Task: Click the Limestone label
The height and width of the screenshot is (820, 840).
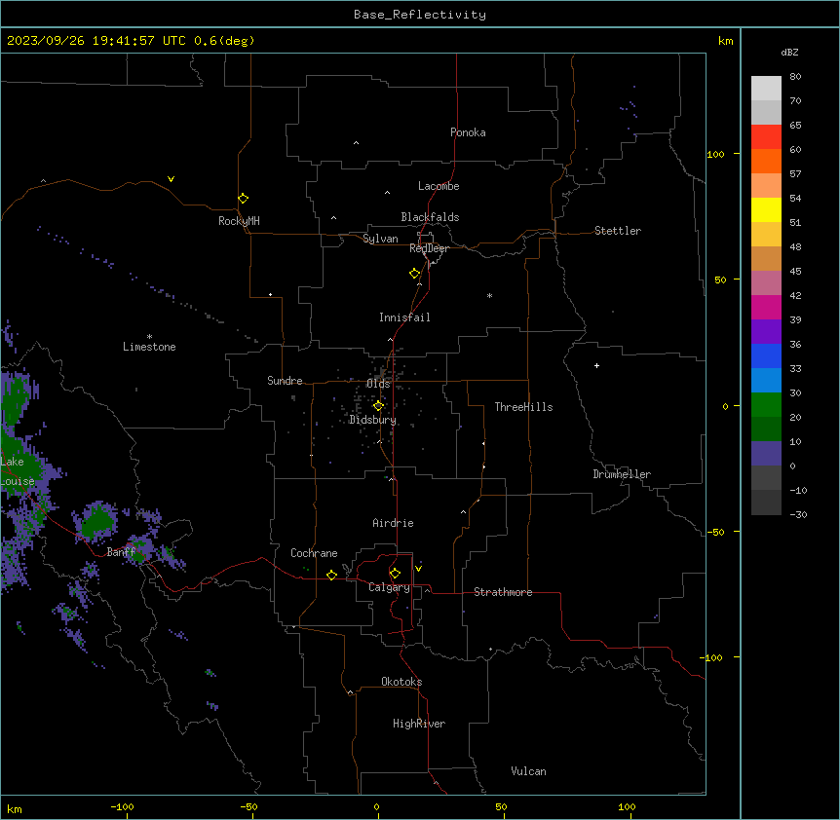Action: tap(149, 347)
